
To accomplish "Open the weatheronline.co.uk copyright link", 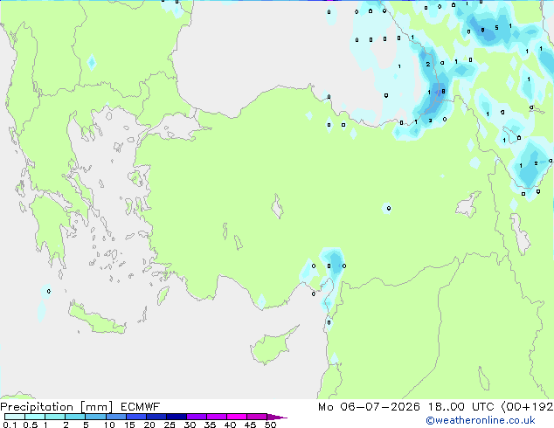I will click(480, 420).
